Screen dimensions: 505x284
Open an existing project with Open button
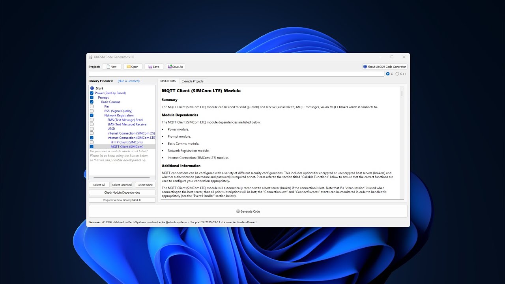tap(133, 67)
